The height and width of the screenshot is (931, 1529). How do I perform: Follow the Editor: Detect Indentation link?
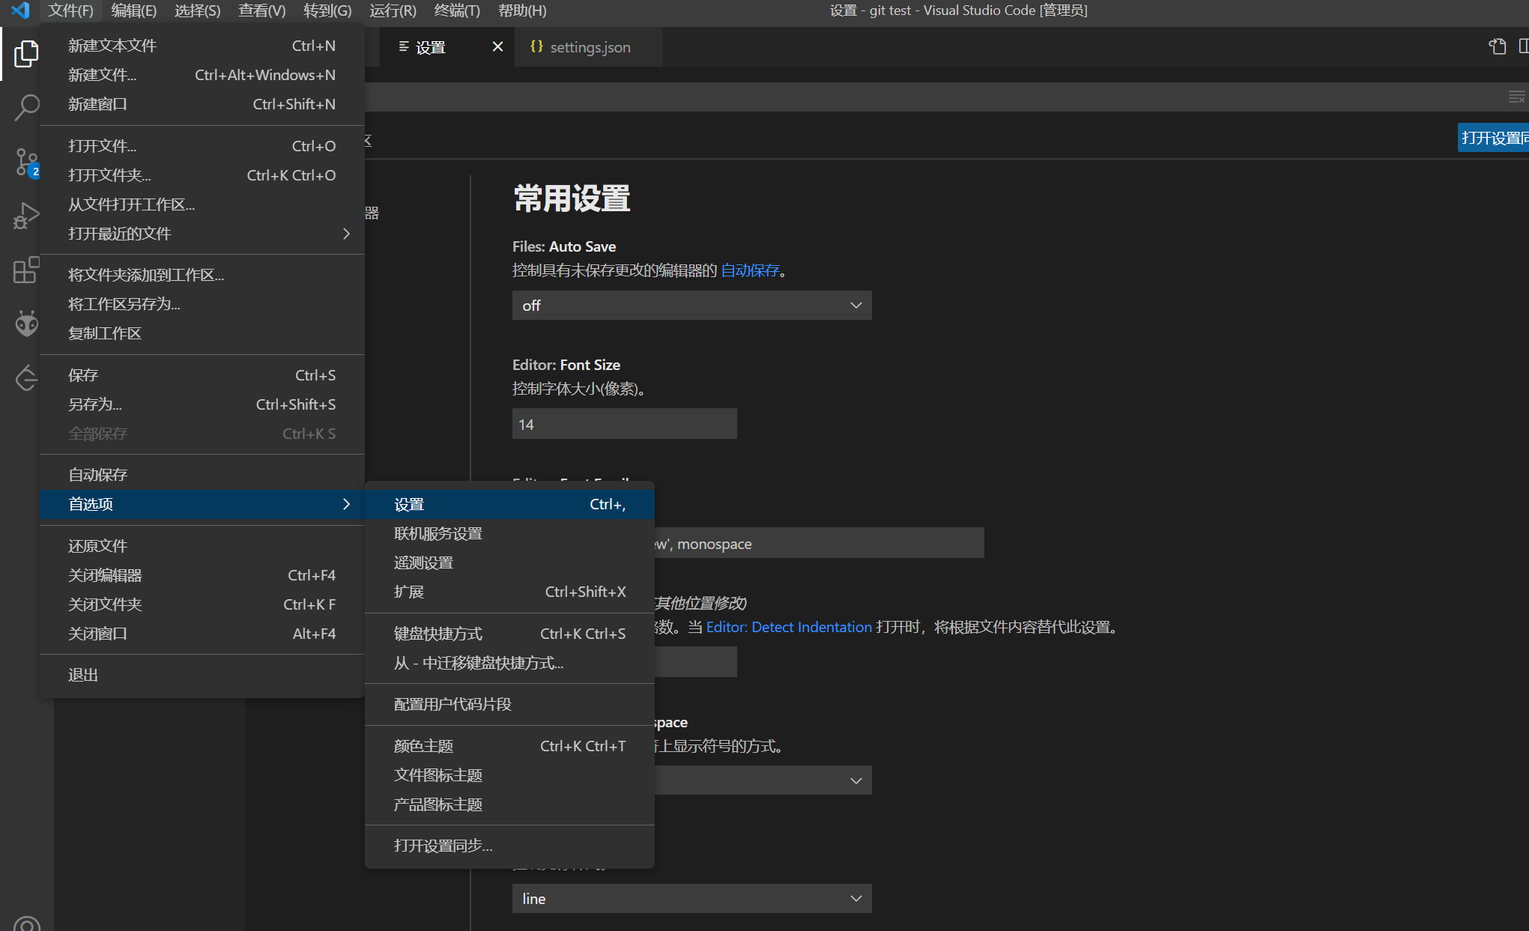[789, 627]
